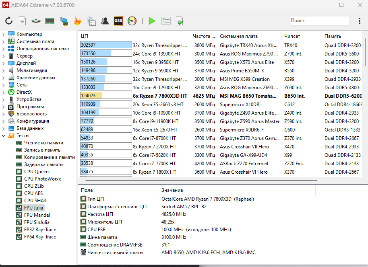
Task: Select База данных in the tree
Action: (30, 128)
